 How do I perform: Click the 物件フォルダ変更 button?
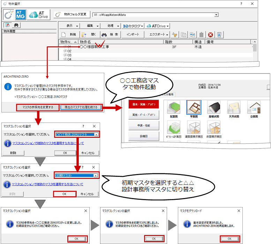[72, 15]
